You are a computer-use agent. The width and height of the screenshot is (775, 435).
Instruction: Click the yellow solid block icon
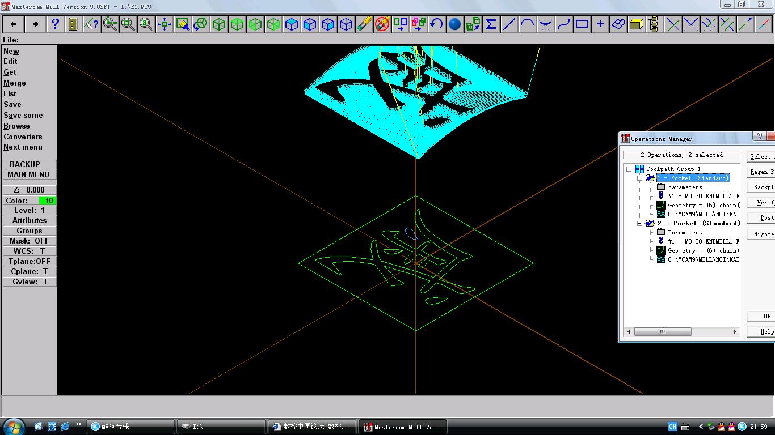coord(637,24)
